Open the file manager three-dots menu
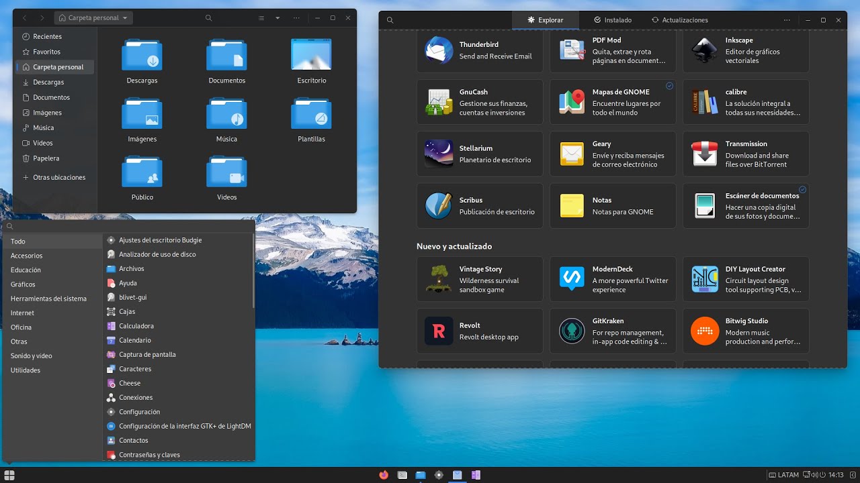860x483 pixels. pos(296,18)
